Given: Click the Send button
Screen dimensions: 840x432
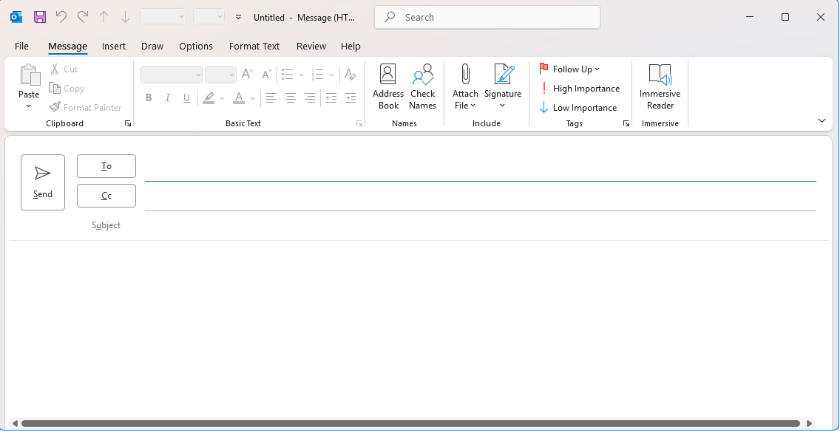Looking at the screenshot, I should coord(42,182).
